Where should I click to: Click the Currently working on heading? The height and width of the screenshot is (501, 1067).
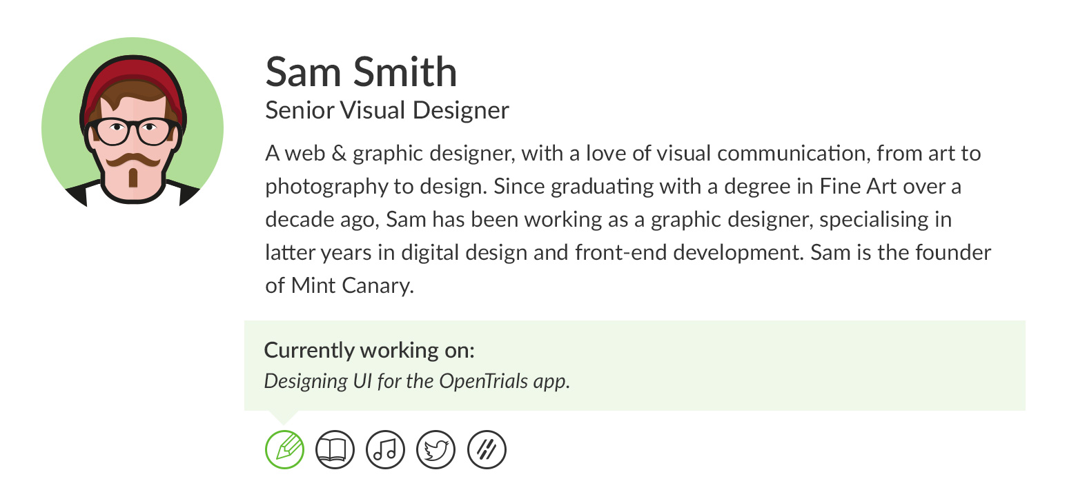pyautogui.click(x=369, y=350)
